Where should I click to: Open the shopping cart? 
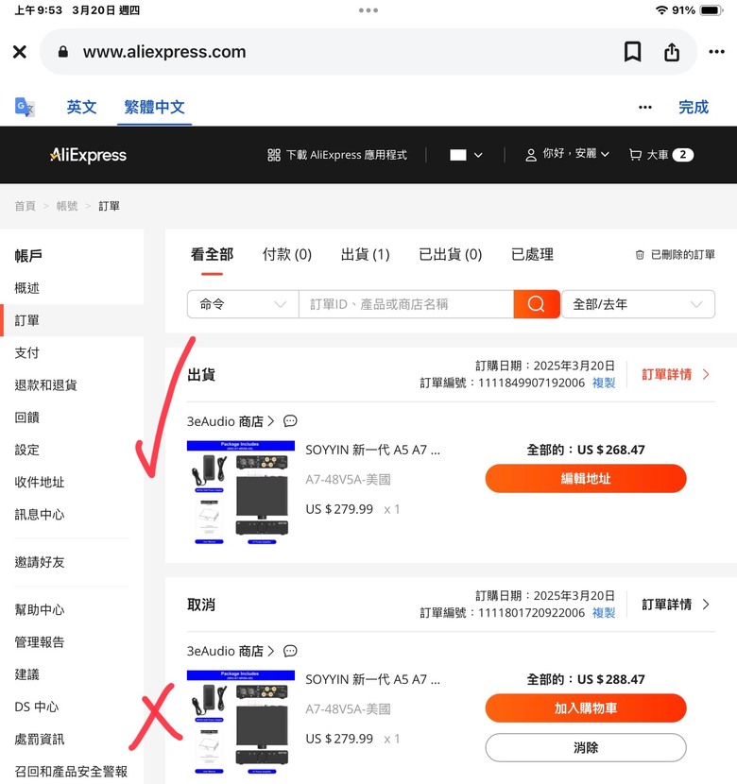point(661,155)
